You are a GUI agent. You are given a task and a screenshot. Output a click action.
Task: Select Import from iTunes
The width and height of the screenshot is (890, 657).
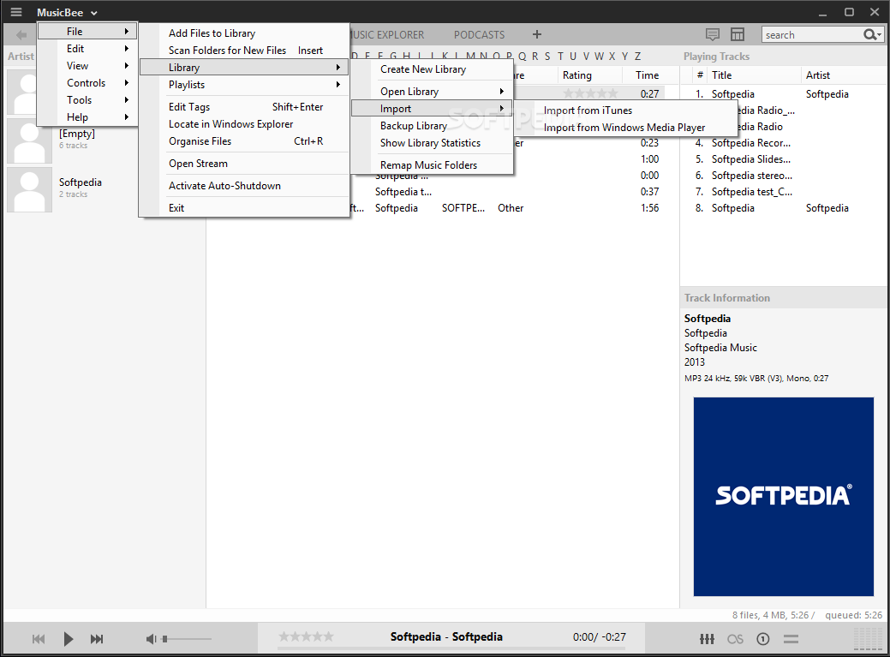coord(625,110)
